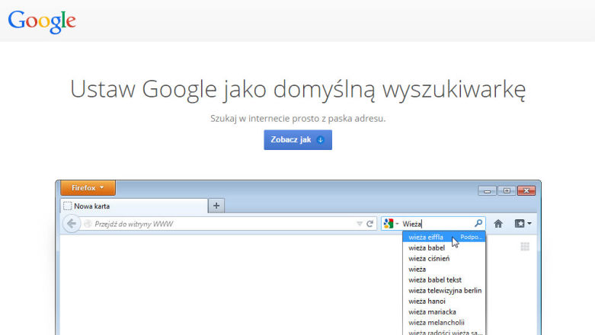This screenshot has width=595, height=335.
Task: Select suggestion wieża telewizyjna berlin
Action: click(x=444, y=290)
